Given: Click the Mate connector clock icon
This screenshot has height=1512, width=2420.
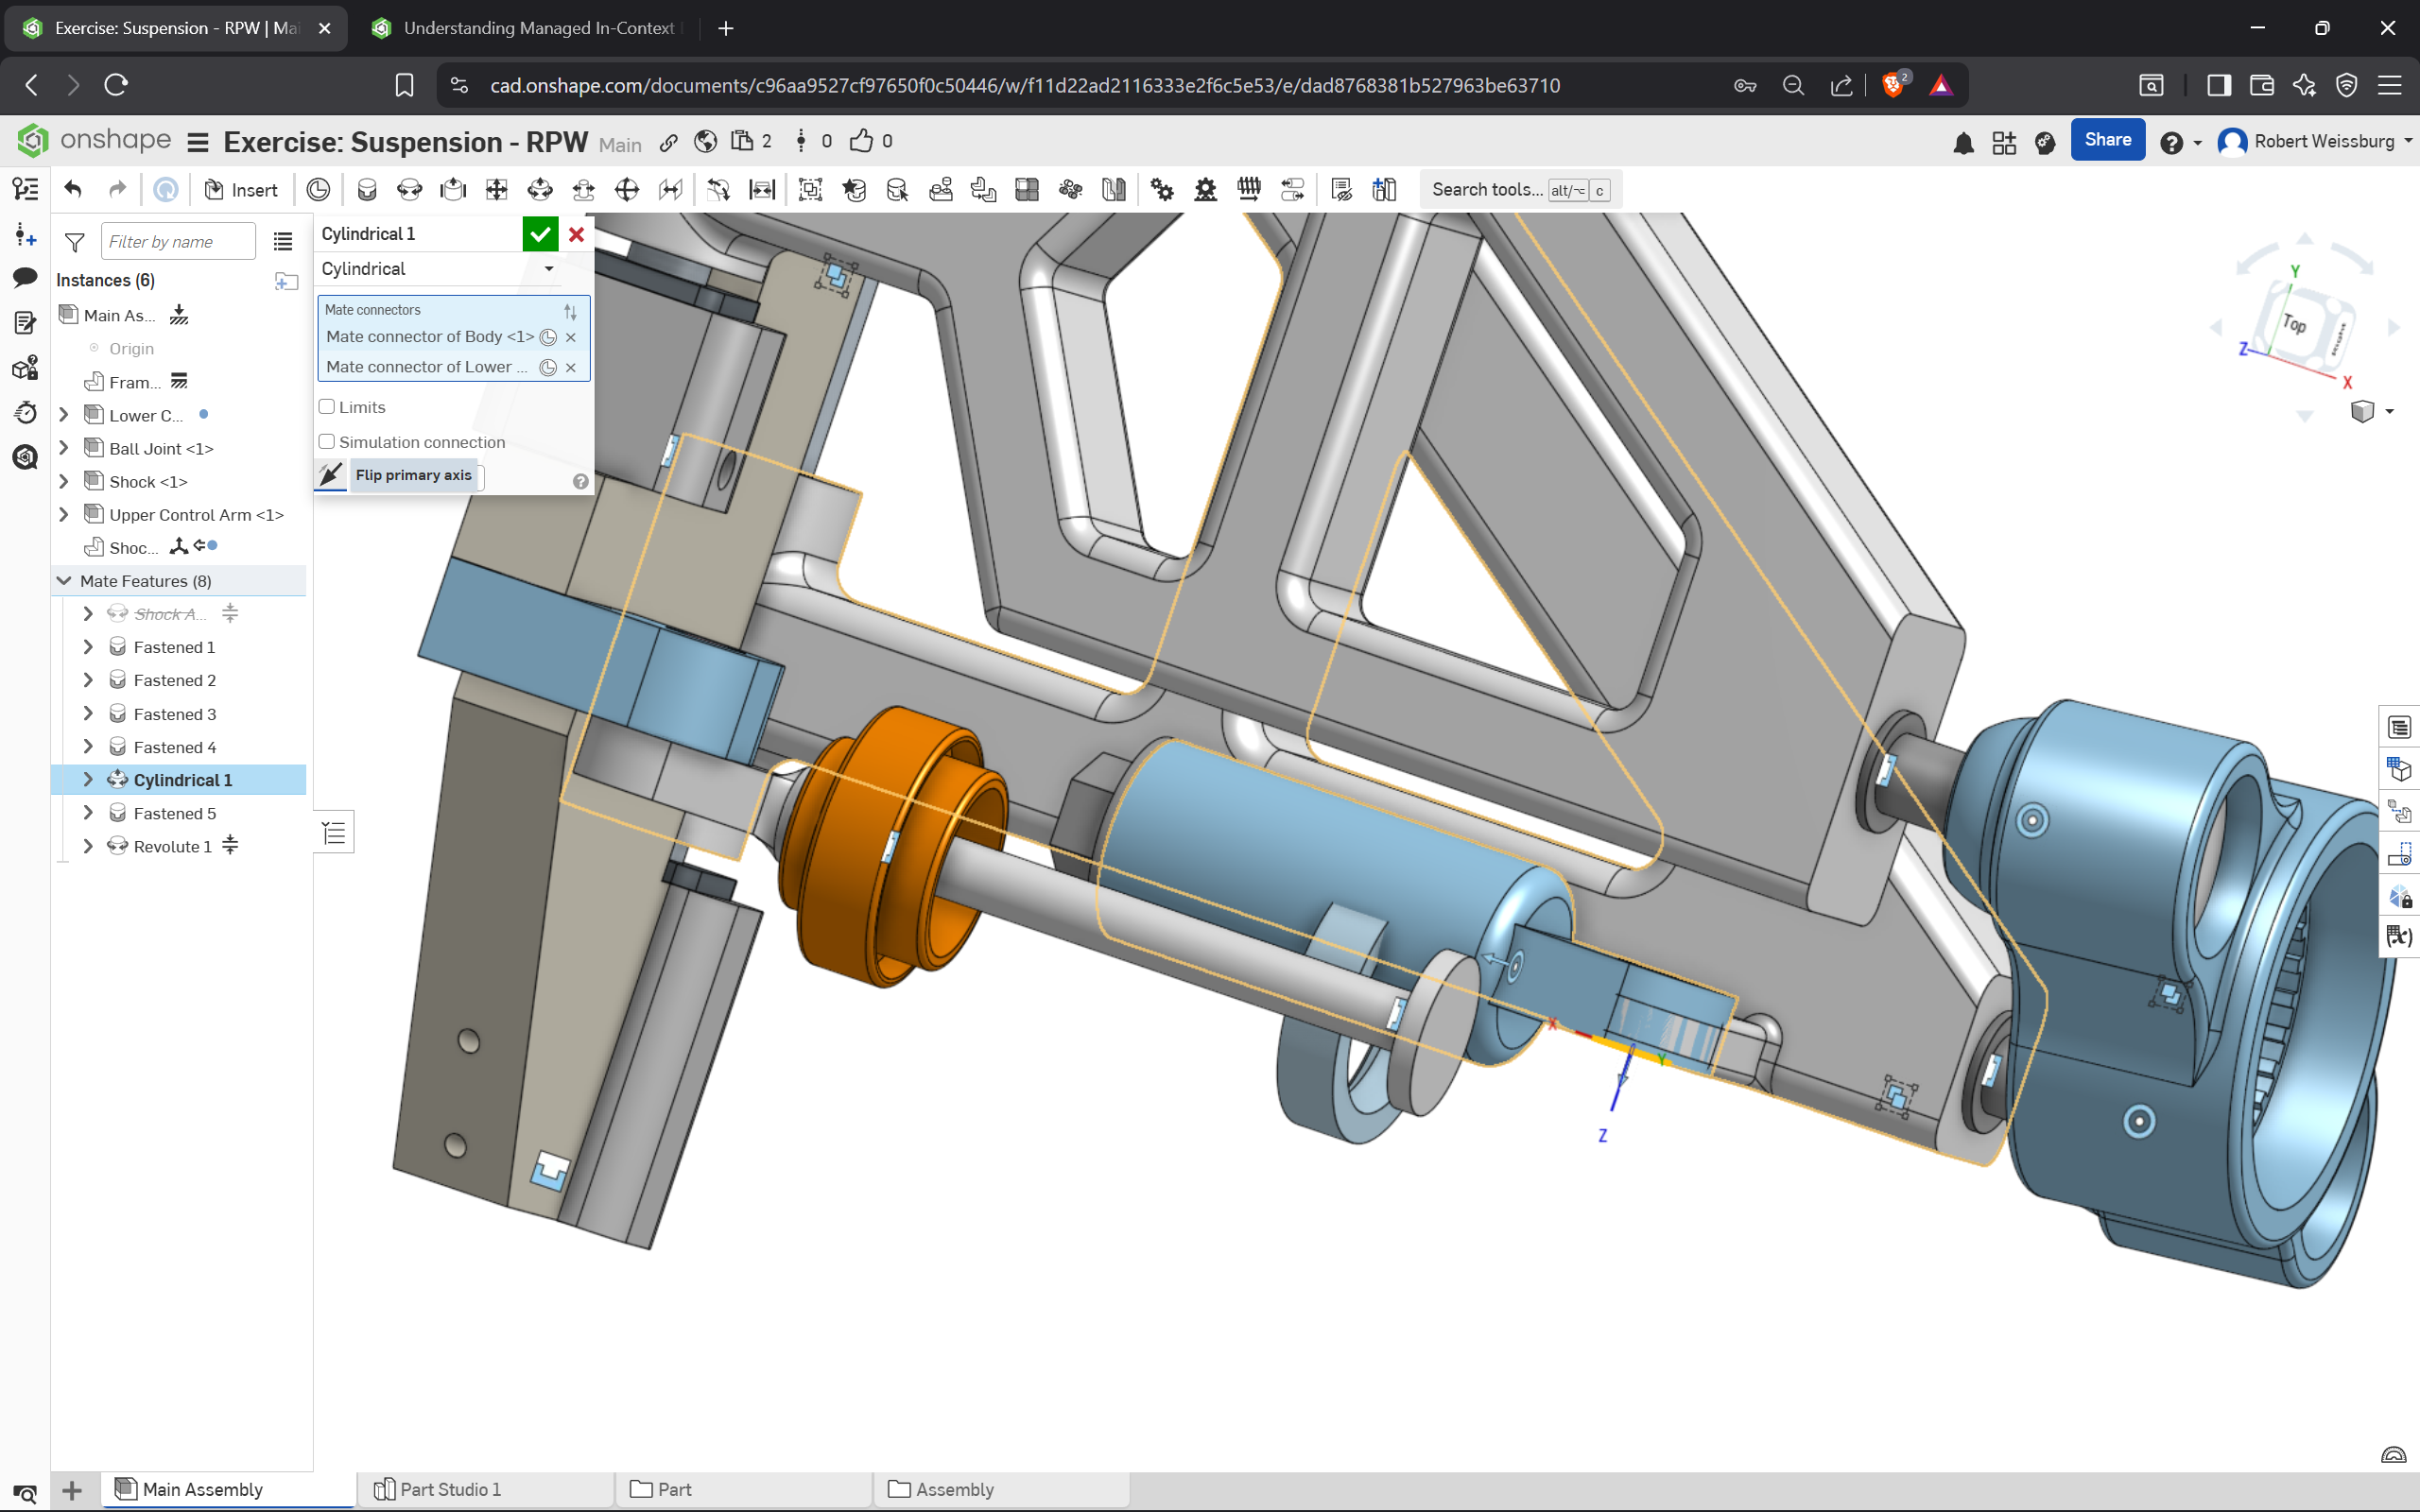Looking at the screenshot, I should 318,189.
